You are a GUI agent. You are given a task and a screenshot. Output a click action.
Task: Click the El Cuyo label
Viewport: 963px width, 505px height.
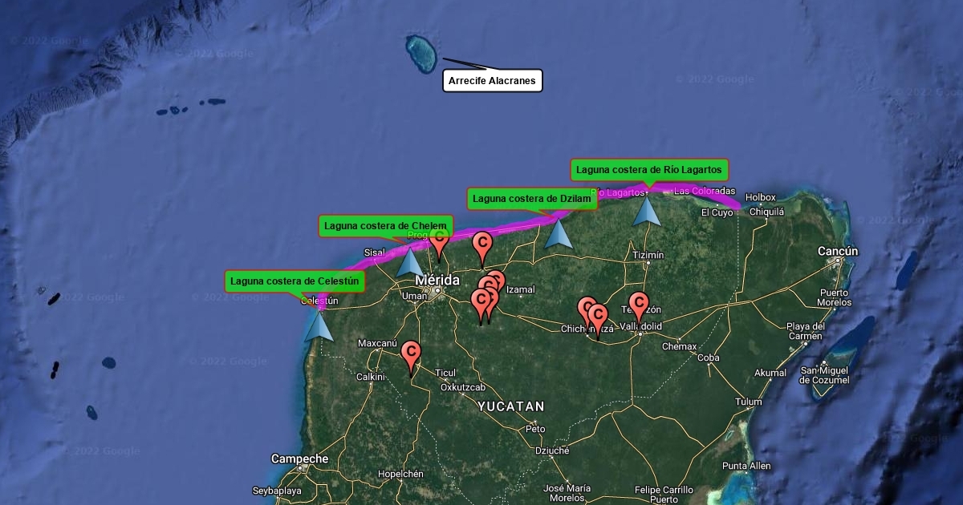(717, 213)
